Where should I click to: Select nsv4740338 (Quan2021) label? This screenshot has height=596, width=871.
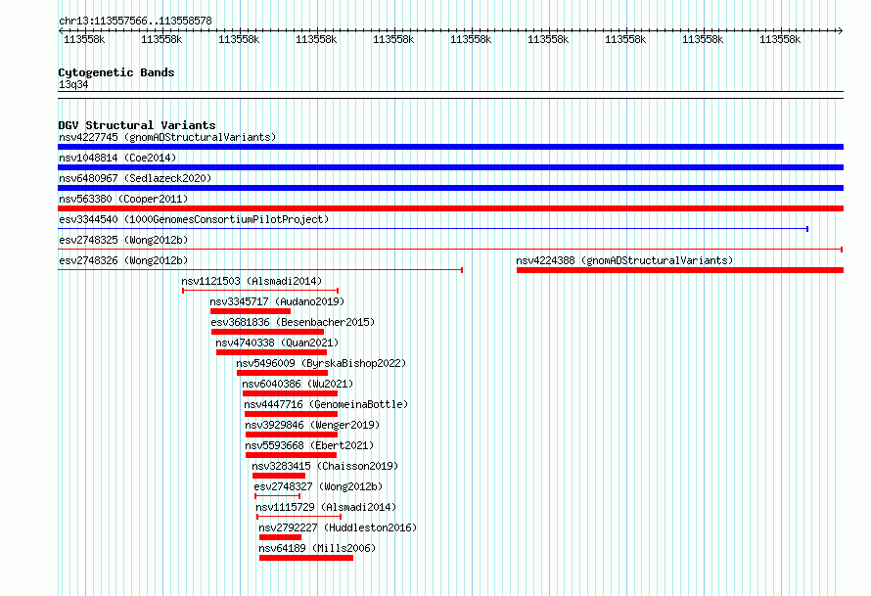click(x=277, y=343)
